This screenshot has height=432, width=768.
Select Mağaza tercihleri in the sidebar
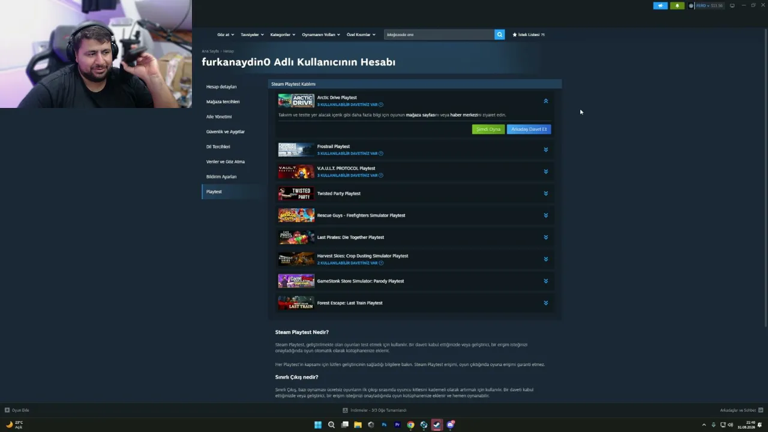223,102
